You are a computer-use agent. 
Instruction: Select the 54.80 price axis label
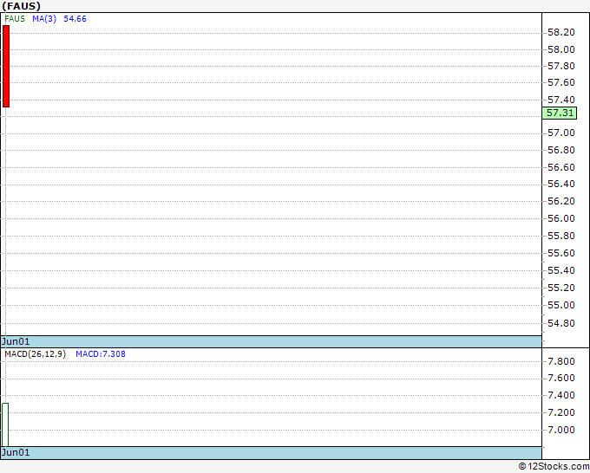point(560,323)
